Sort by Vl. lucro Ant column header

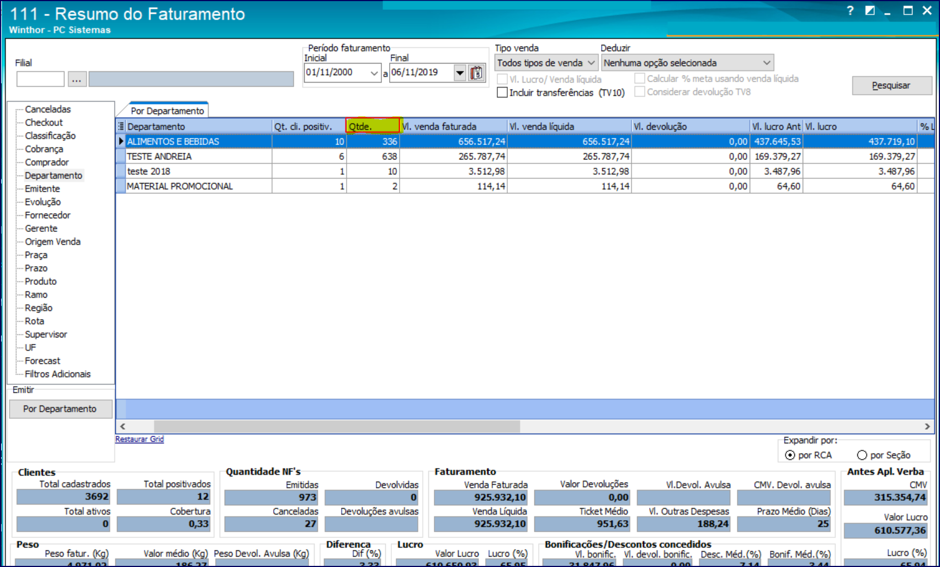(776, 126)
